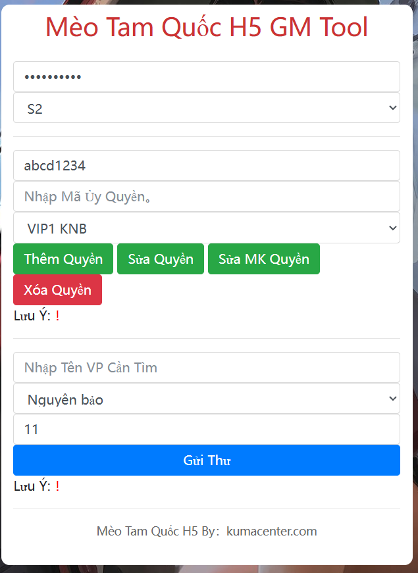Click the Mèo Tam Quốc H5 GM Tool title
Image resolution: width=418 pixels, height=573 pixels.
(x=207, y=28)
